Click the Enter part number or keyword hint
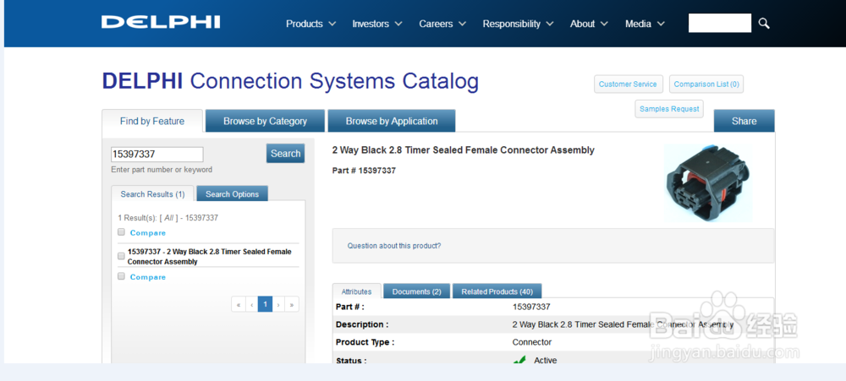This screenshot has width=846, height=381. (x=162, y=170)
